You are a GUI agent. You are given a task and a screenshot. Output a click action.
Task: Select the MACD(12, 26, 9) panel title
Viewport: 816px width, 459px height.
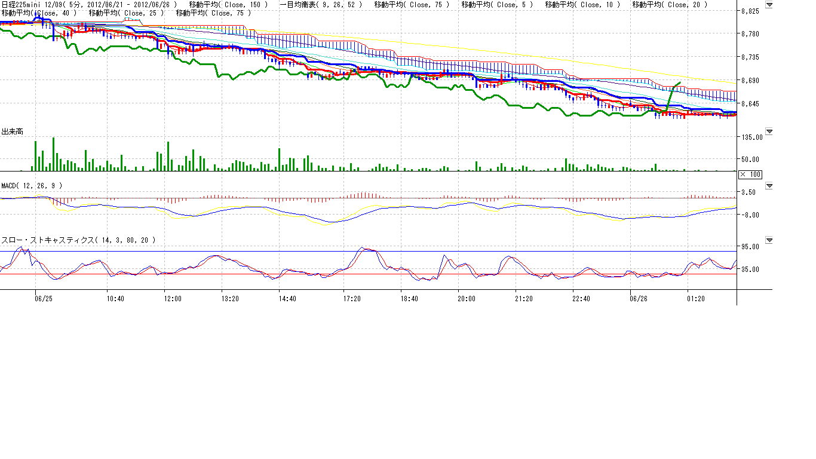(32, 186)
